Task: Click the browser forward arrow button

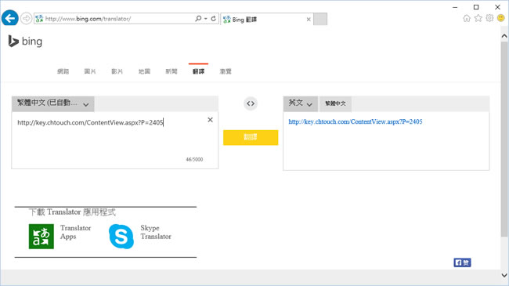Action: 26,19
